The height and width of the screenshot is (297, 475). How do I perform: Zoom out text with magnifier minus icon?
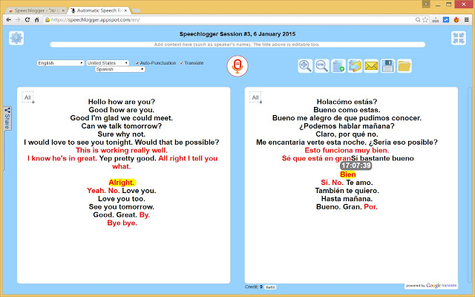coord(321,66)
